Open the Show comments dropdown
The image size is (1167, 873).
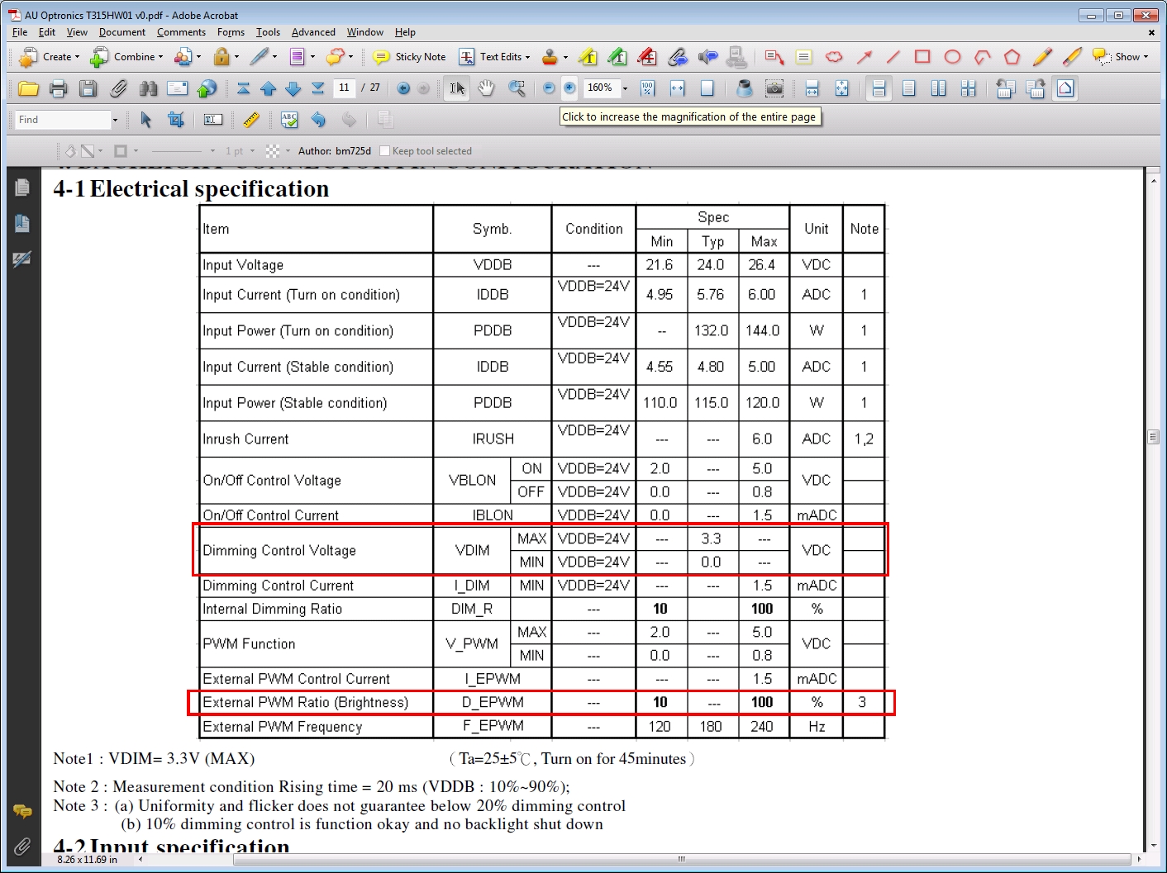[1122, 57]
